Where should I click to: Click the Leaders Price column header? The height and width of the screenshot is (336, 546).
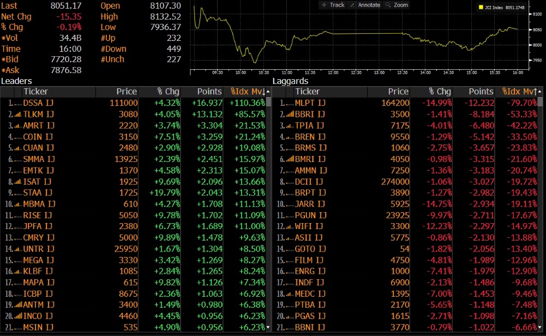pos(126,92)
